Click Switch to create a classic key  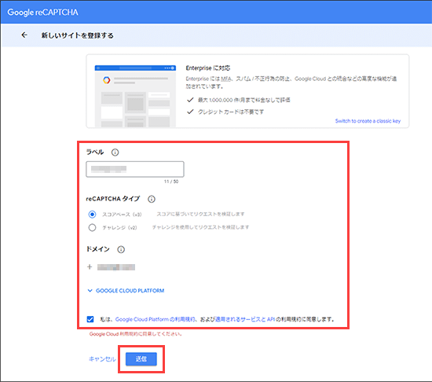368,121
